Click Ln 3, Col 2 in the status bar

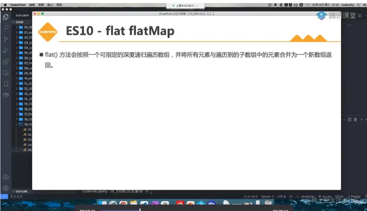251,197
